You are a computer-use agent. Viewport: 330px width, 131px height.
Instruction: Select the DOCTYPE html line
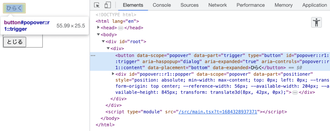(116, 15)
